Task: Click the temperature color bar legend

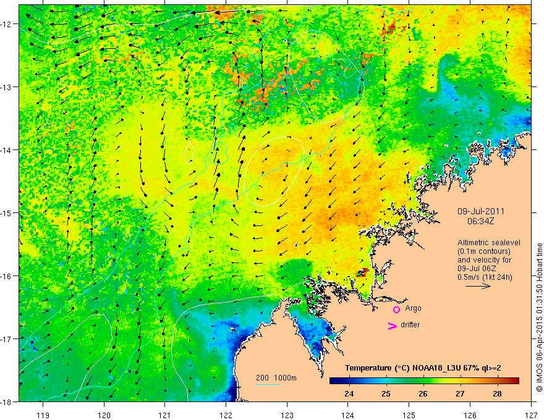Action: [x=424, y=381]
